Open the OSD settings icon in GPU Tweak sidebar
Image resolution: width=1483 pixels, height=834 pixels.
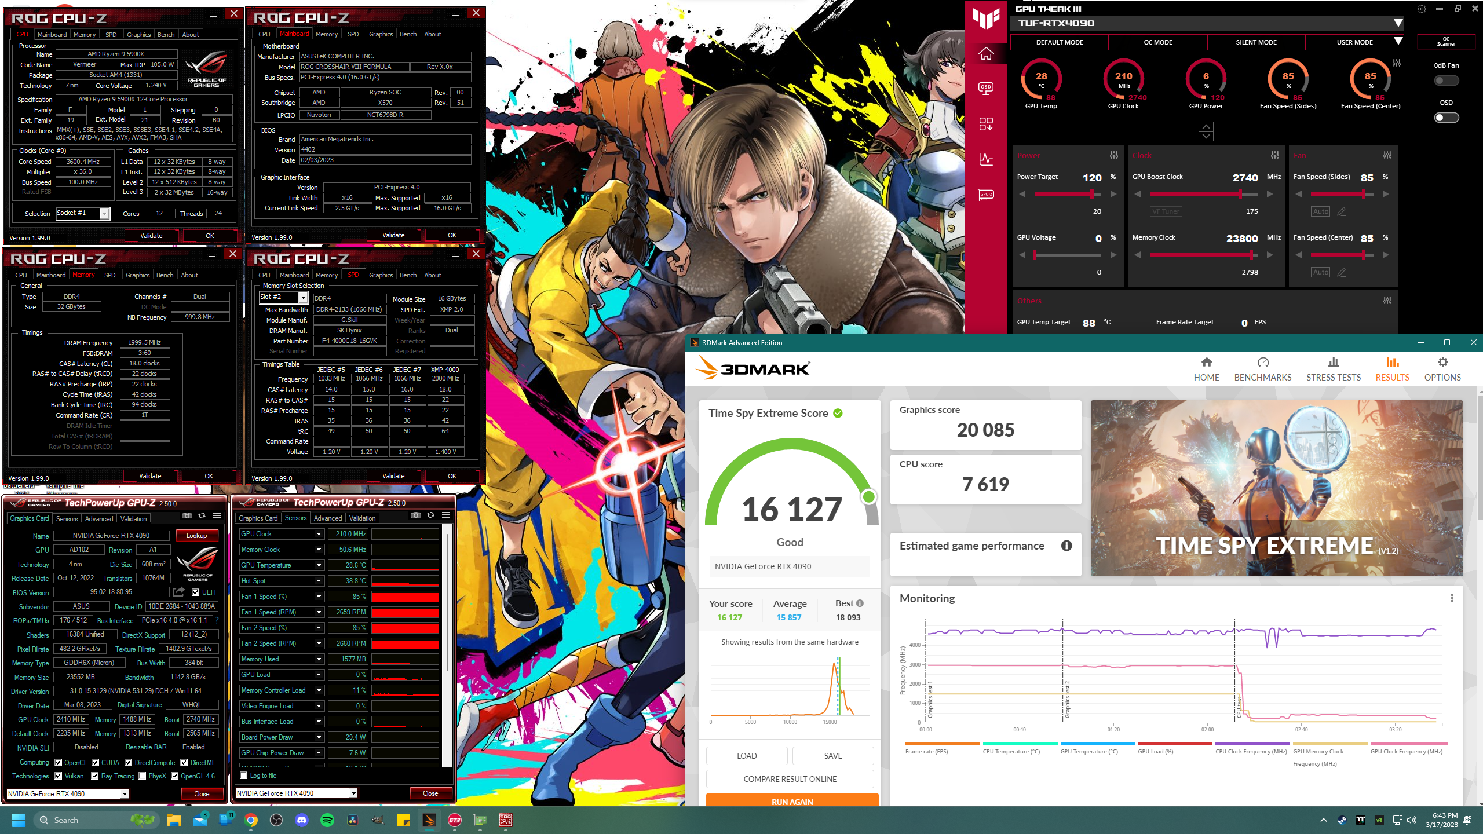(x=986, y=88)
